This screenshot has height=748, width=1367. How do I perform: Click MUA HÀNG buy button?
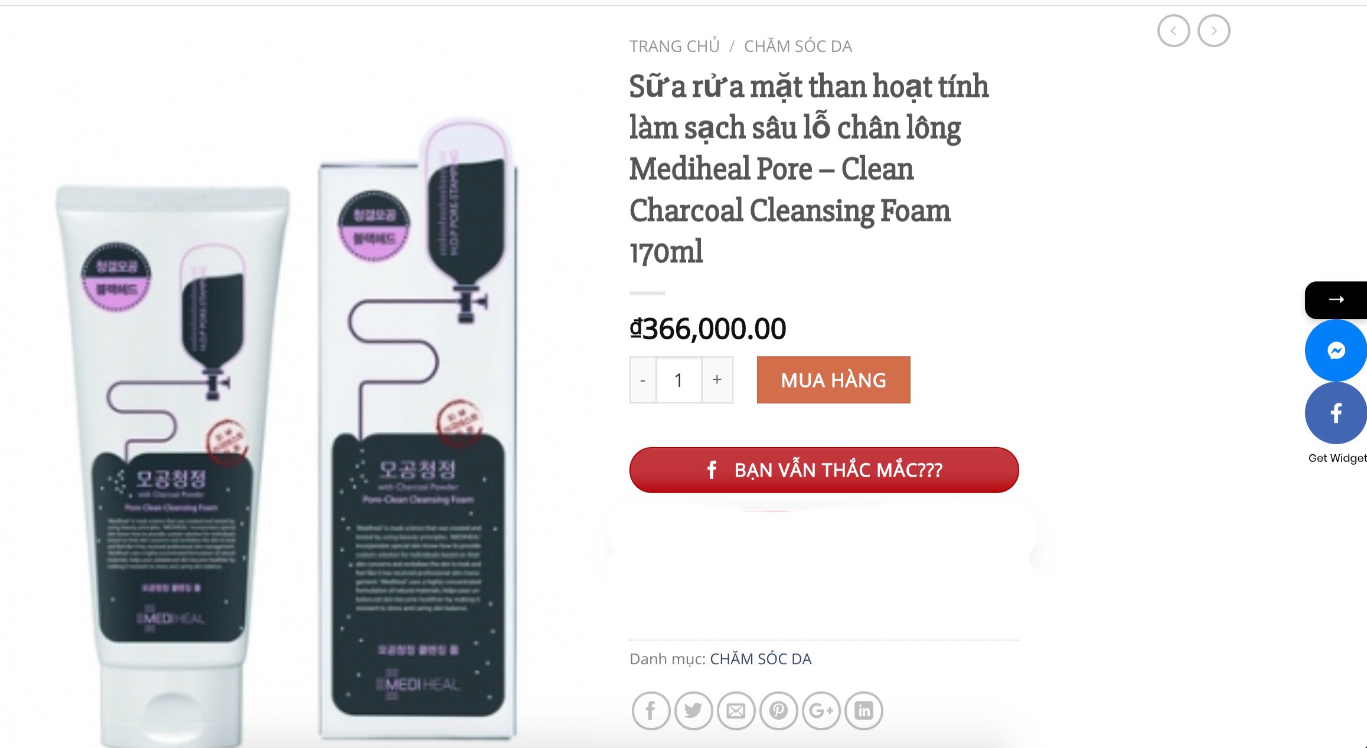click(834, 380)
